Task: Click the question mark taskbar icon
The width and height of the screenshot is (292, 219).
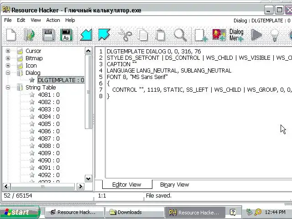Action: [233, 212]
